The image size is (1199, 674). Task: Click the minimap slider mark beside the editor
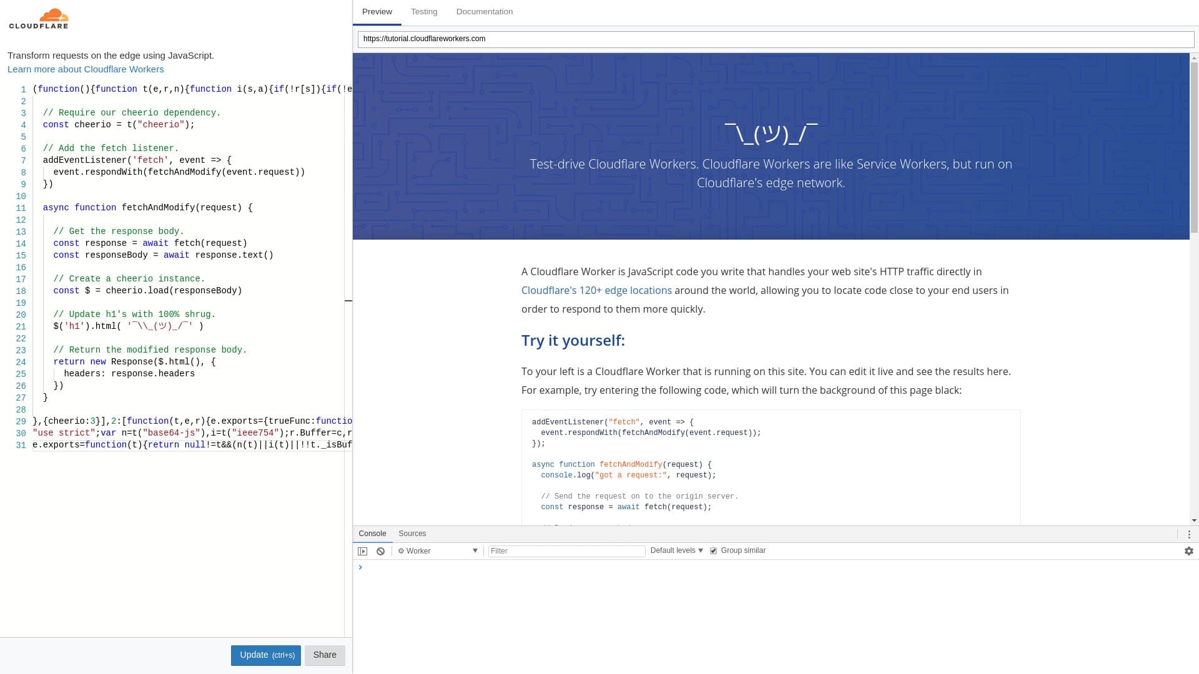(x=348, y=301)
